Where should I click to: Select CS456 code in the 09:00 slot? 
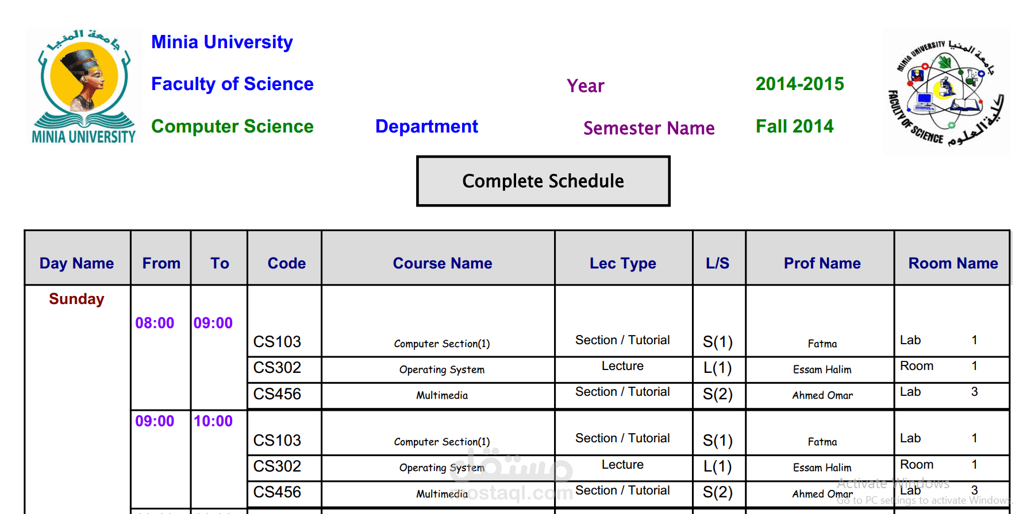(277, 492)
